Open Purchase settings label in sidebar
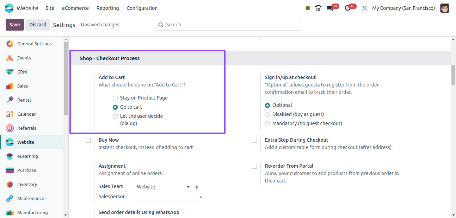 click(27, 170)
